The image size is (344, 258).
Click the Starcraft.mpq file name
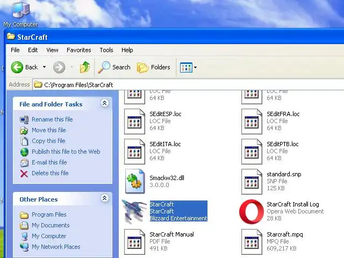point(285,234)
